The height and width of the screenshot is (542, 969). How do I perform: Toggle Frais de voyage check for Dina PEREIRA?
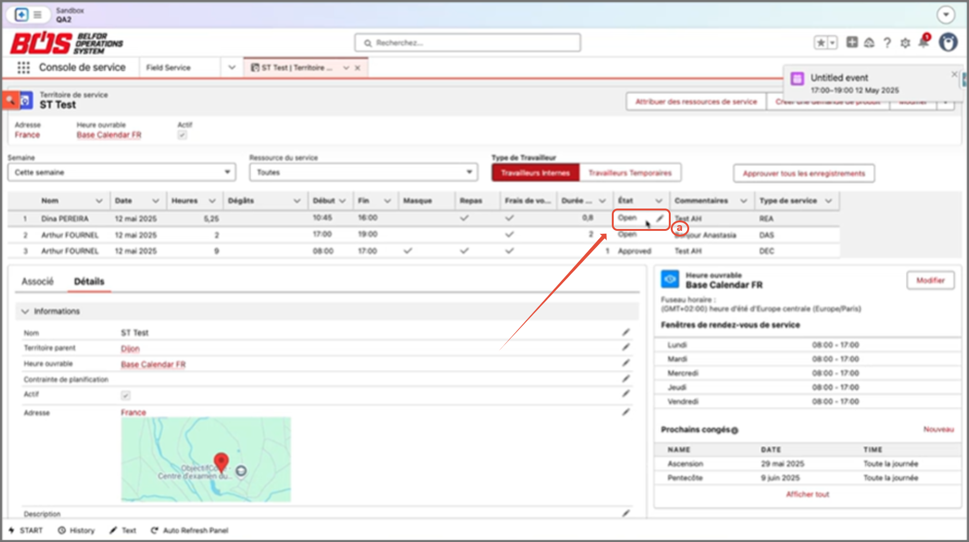tap(509, 218)
